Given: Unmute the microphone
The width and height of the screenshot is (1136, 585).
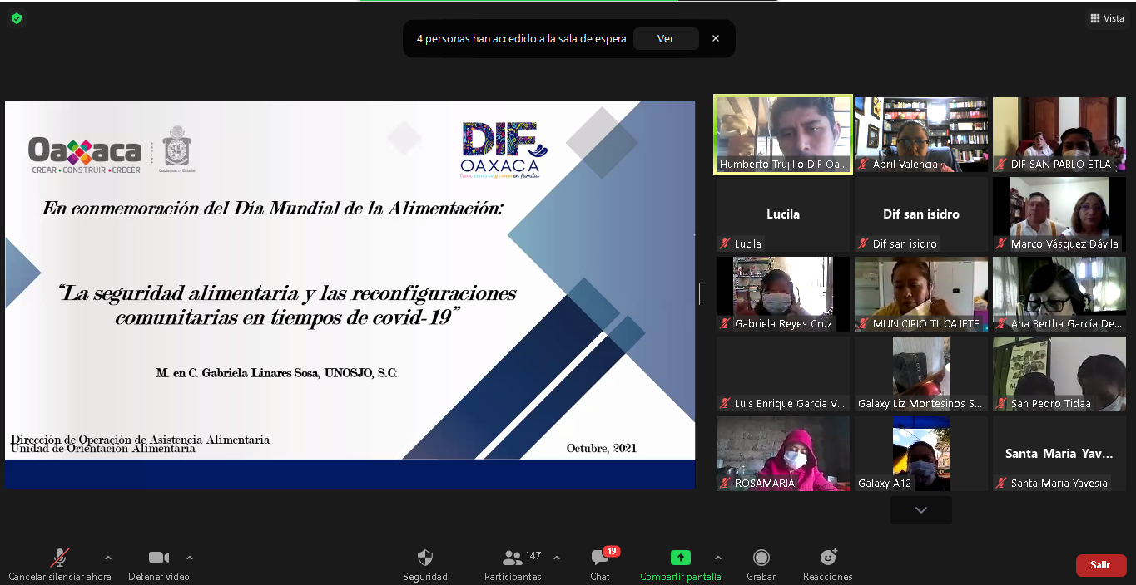Looking at the screenshot, I should click(x=59, y=558).
